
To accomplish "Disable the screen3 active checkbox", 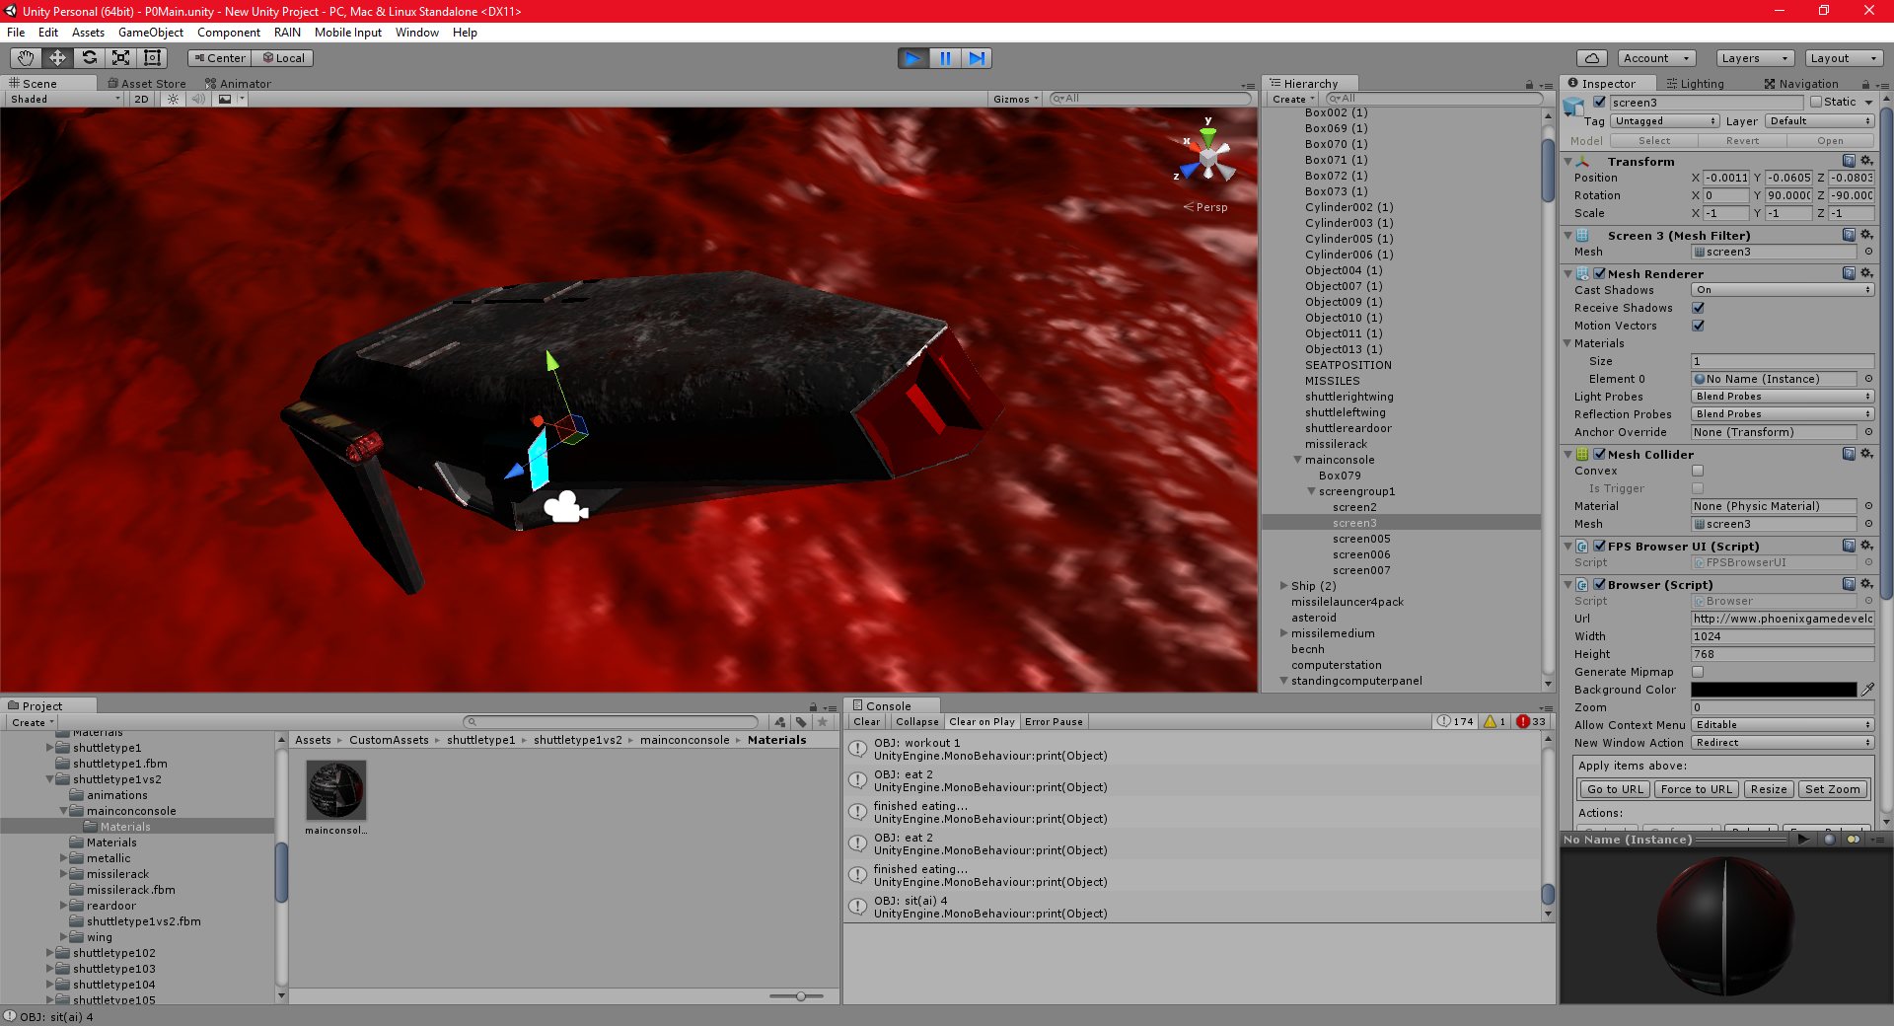I will (x=1599, y=102).
